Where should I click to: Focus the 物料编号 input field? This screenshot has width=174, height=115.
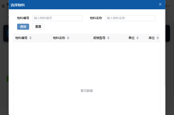(57, 18)
